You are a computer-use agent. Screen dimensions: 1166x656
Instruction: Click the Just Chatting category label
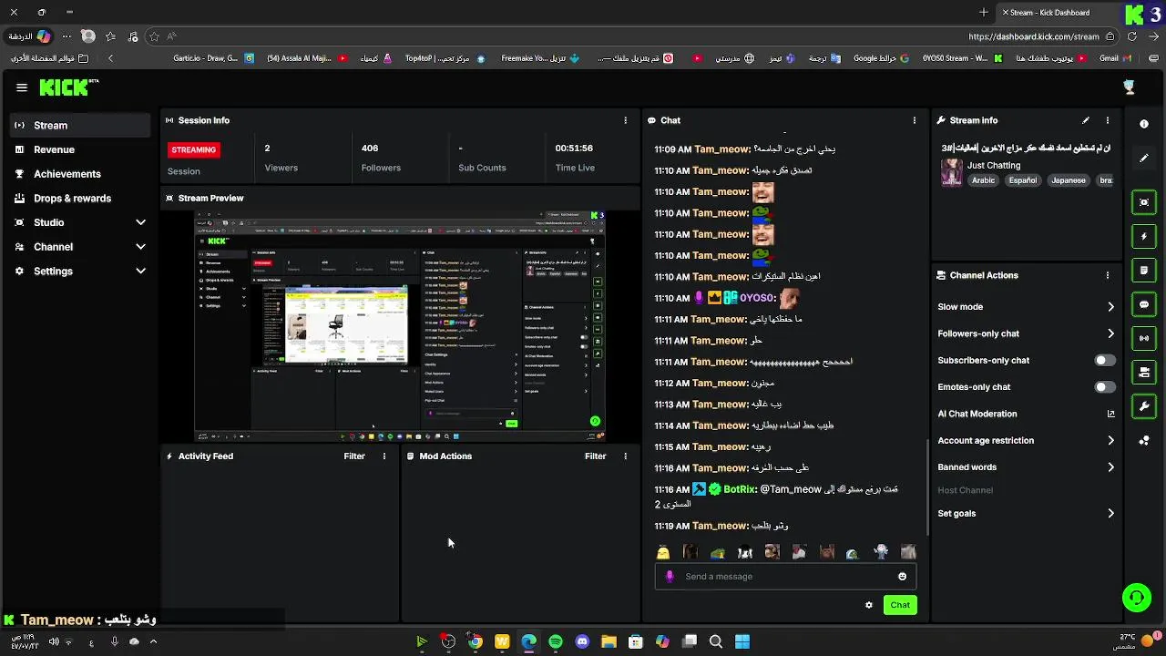pyautogui.click(x=994, y=166)
